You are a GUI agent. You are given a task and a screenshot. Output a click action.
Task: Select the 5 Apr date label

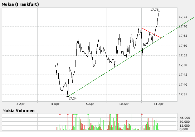pyautogui.click(x=90, y=104)
